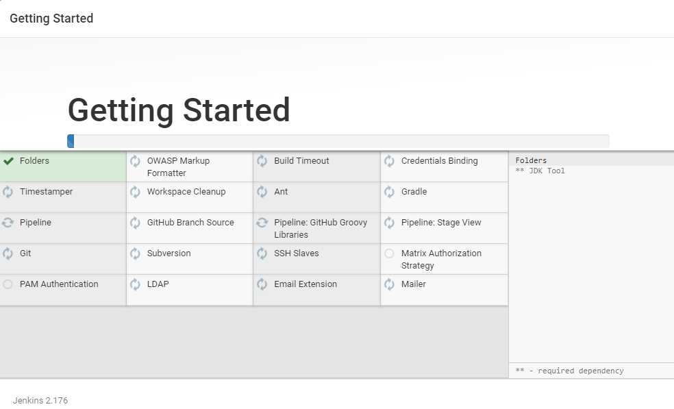The width and height of the screenshot is (674, 409).
Task: Select the Workspace Cleanup plugin cell
Action: 190,197
